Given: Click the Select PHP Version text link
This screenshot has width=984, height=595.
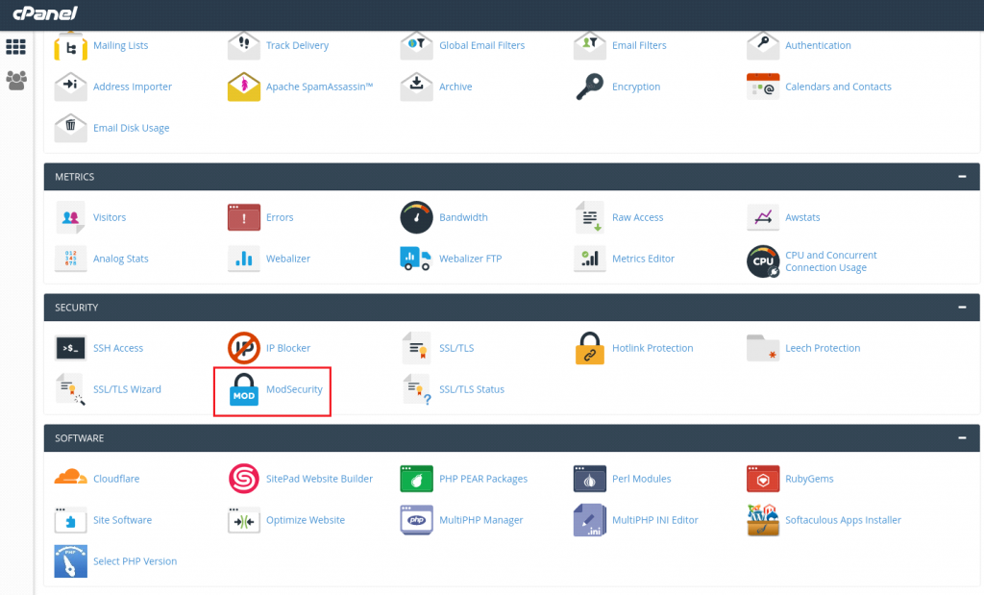Looking at the screenshot, I should click(135, 561).
